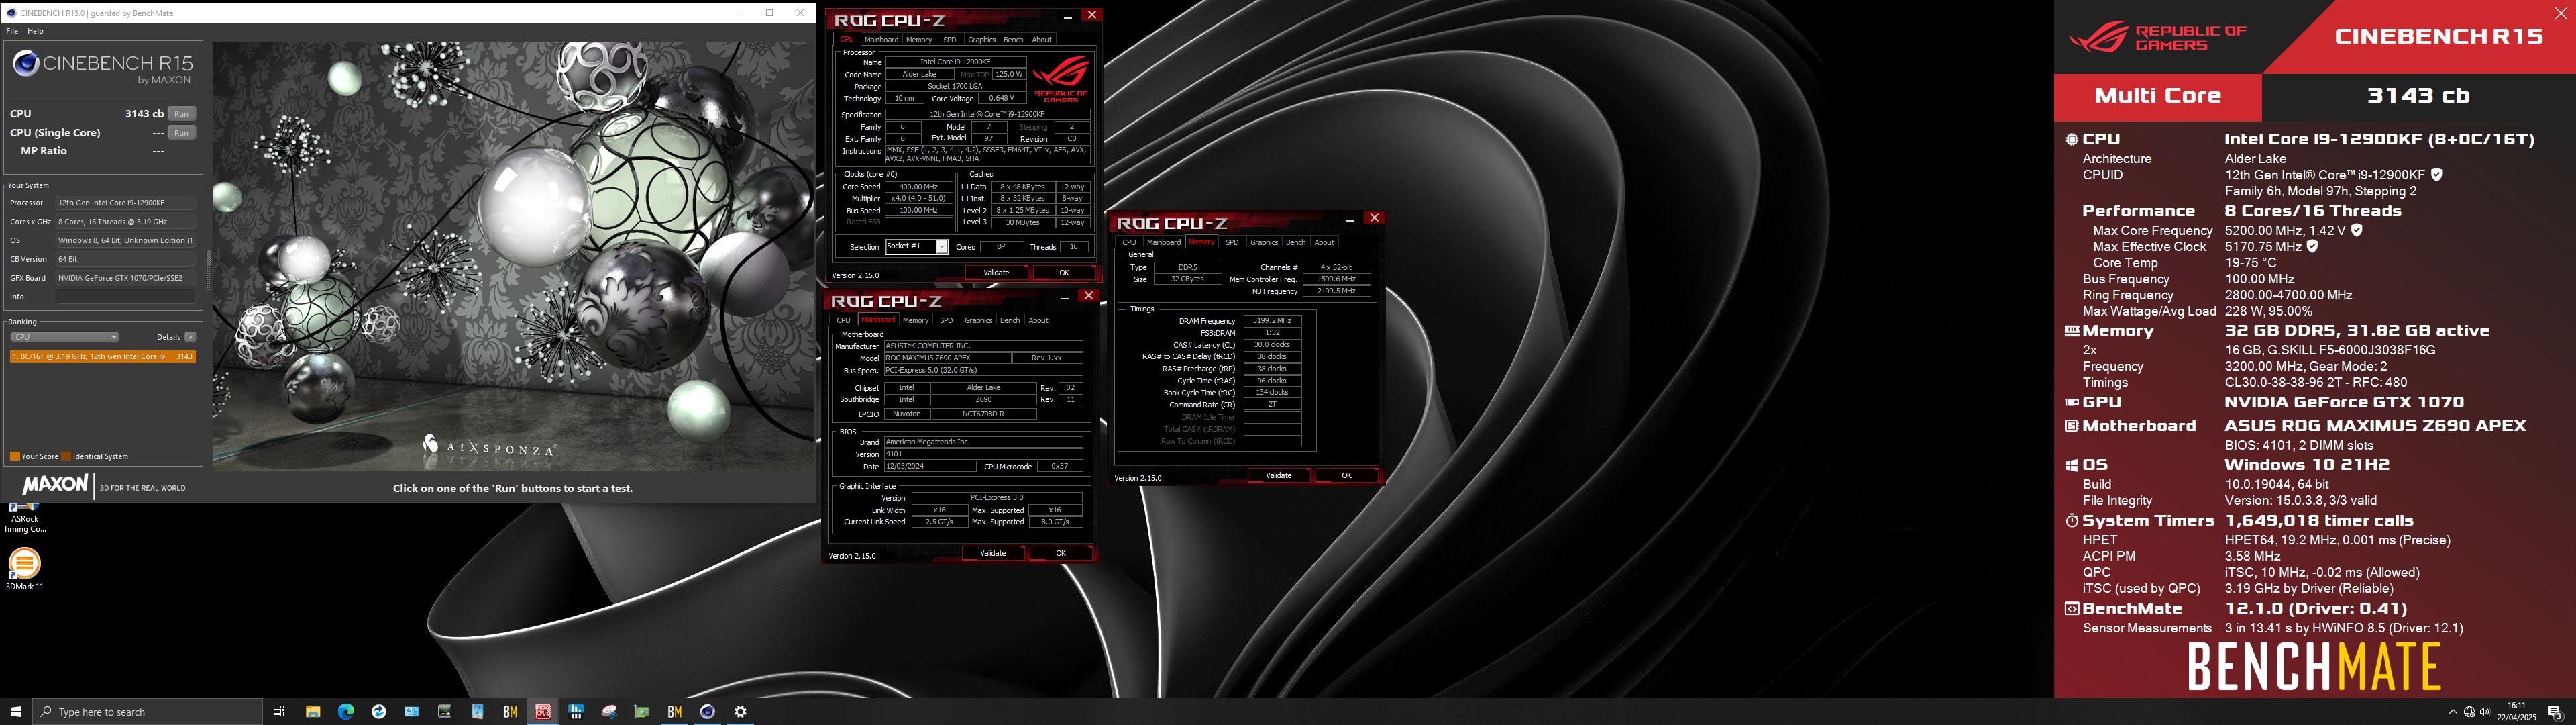Open About tab in CPU-Z Memory window
Screen dimensions: 2576x725
(1324, 242)
